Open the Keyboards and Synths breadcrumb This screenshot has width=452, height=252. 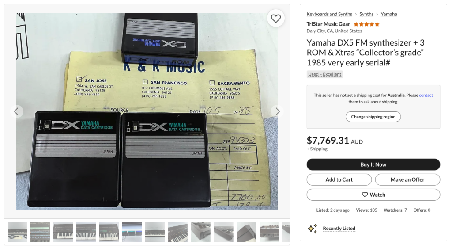tap(329, 14)
